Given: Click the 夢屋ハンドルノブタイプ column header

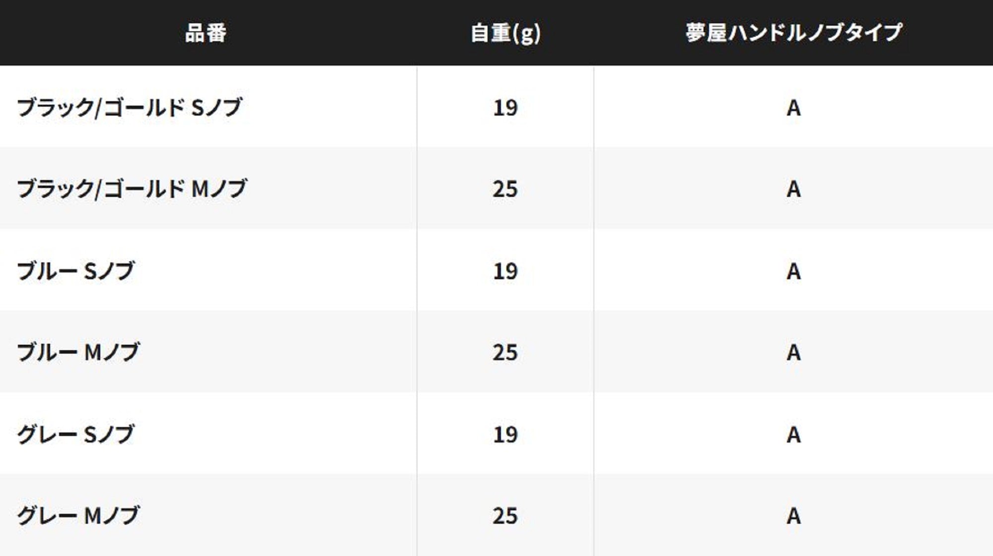Looking at the screenshot, I should point(793,33).
